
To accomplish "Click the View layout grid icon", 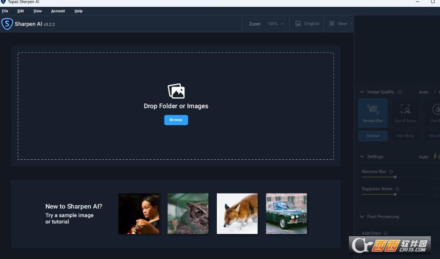I will [332, 24].
